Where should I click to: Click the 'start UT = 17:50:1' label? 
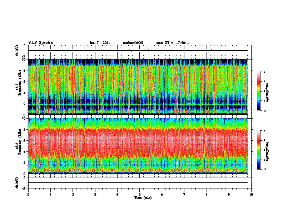(x=173, y=43)
